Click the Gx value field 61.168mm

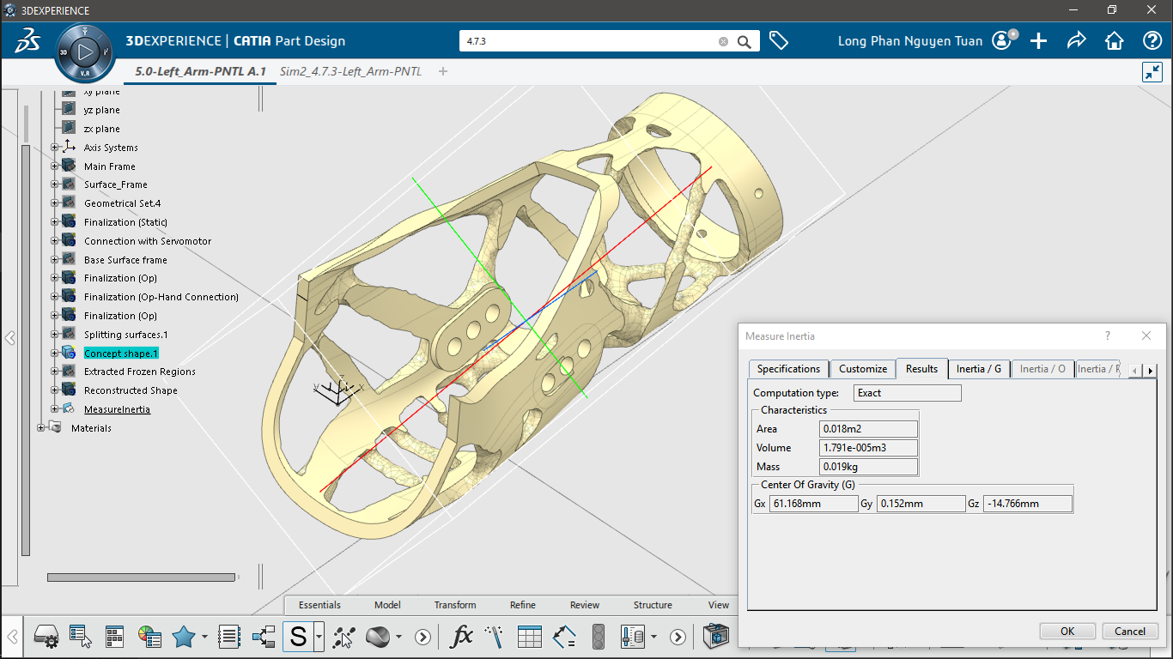tap(813, 504)
